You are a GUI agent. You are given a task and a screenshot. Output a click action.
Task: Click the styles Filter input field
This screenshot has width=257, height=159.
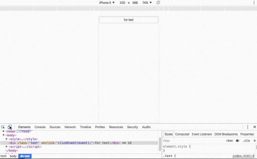click(x=193, y=141)
